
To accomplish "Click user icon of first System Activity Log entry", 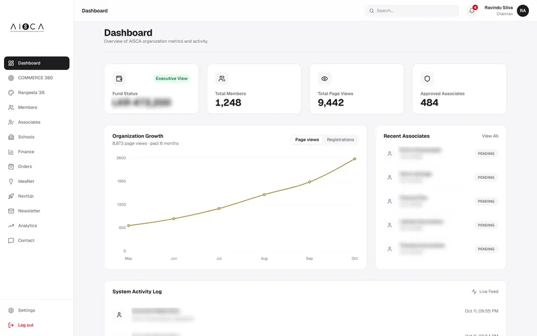I will pos(119,314).
